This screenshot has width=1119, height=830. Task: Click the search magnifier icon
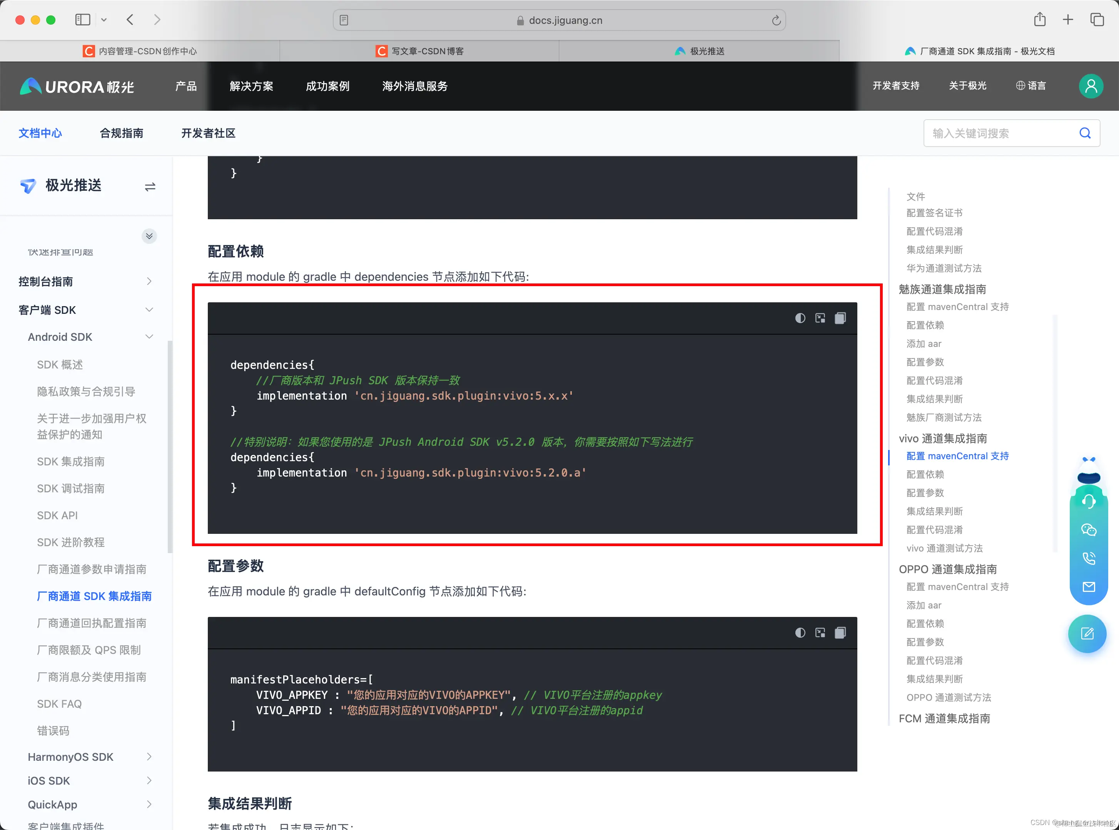1085,133
